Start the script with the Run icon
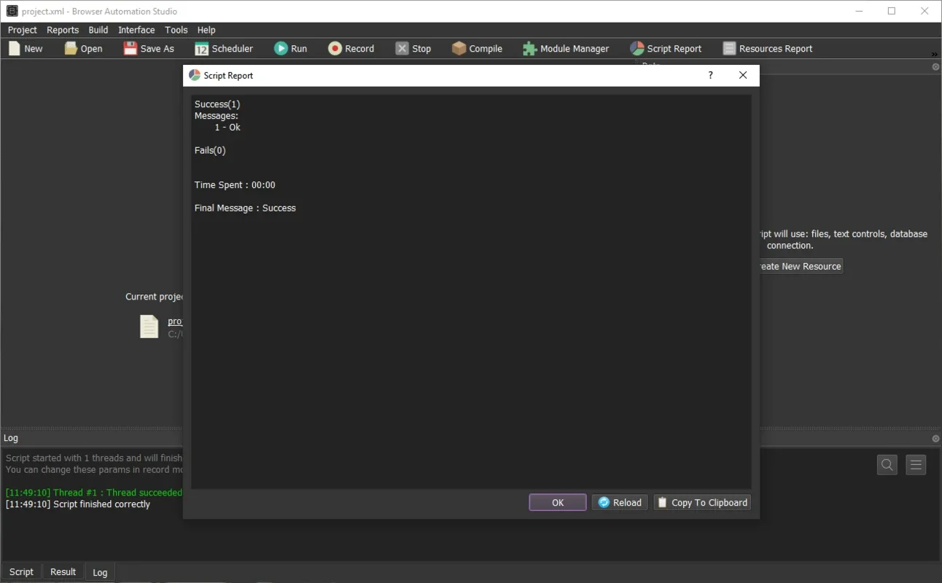 click(x=281, y=48)
